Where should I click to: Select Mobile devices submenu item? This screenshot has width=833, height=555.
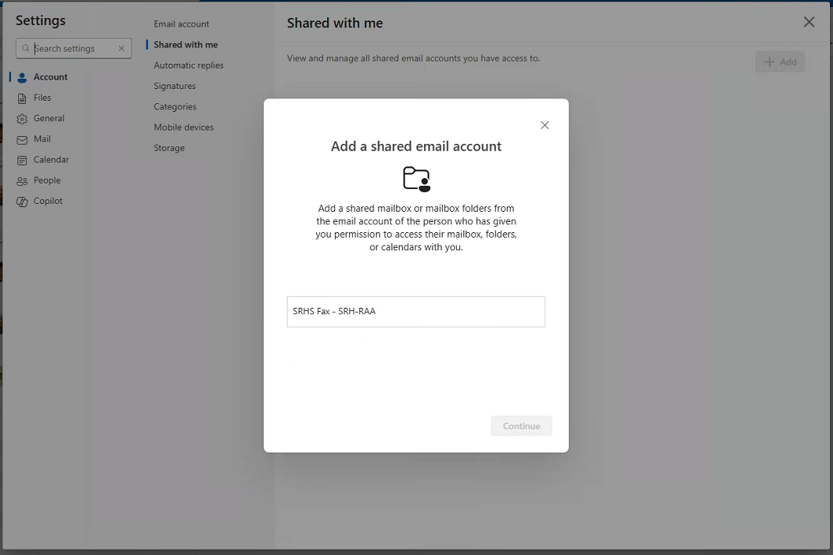184,128
